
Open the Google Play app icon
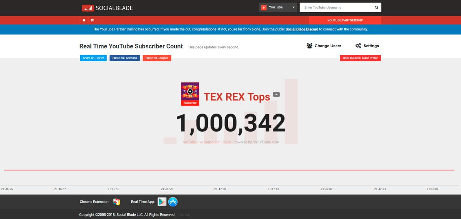point(162,202)
